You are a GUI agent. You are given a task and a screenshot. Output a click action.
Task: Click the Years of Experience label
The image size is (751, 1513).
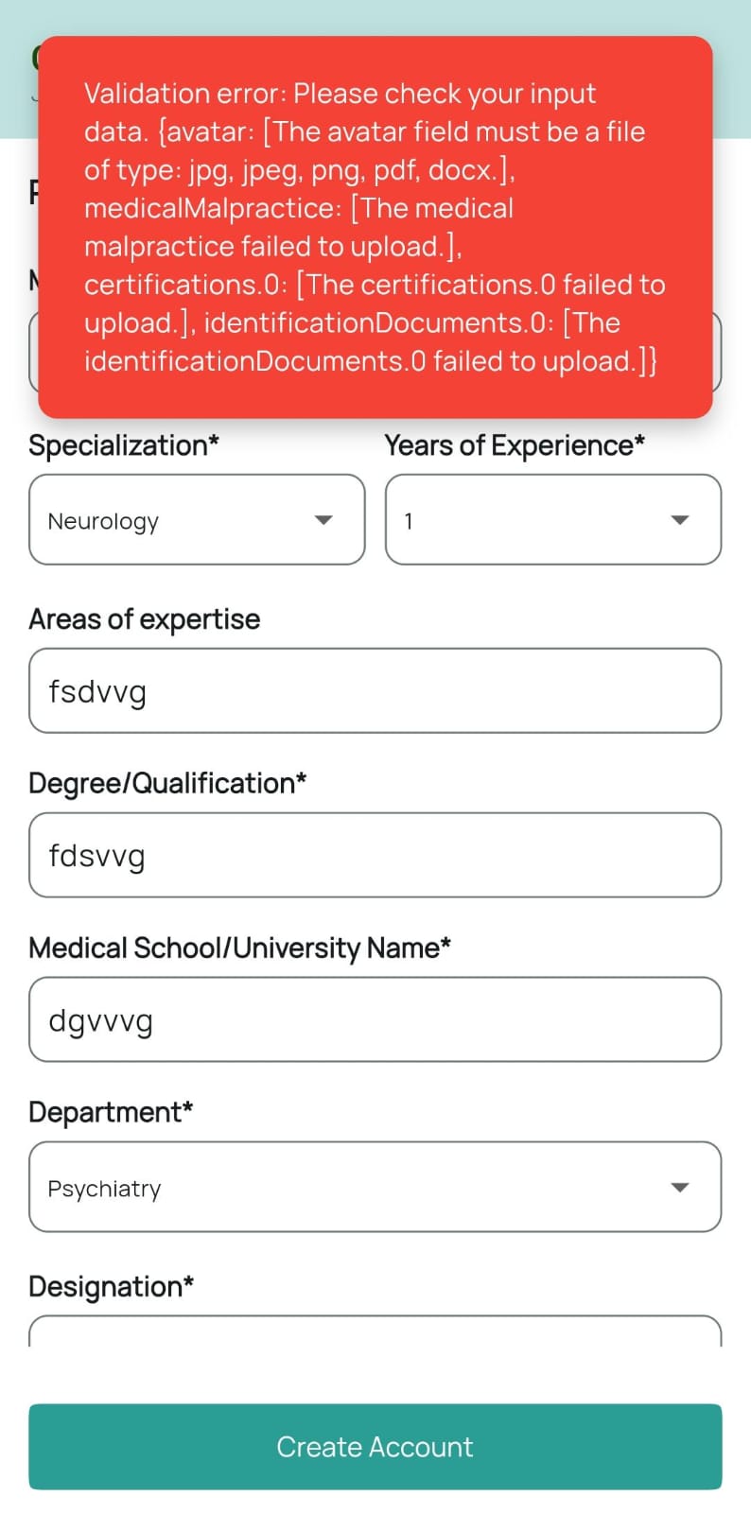click(x=515, y=445)
